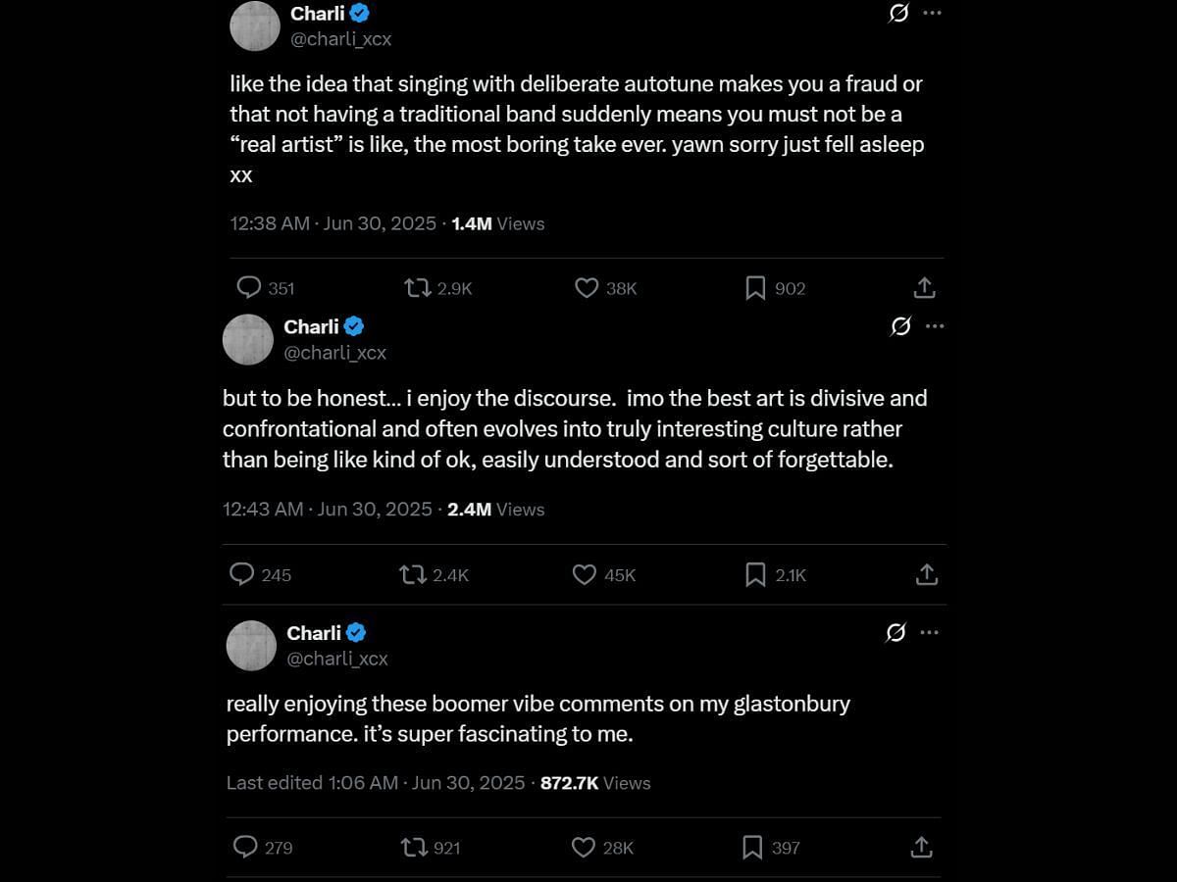
Task: Open more options on first tweet
Action: pos(932,13)
